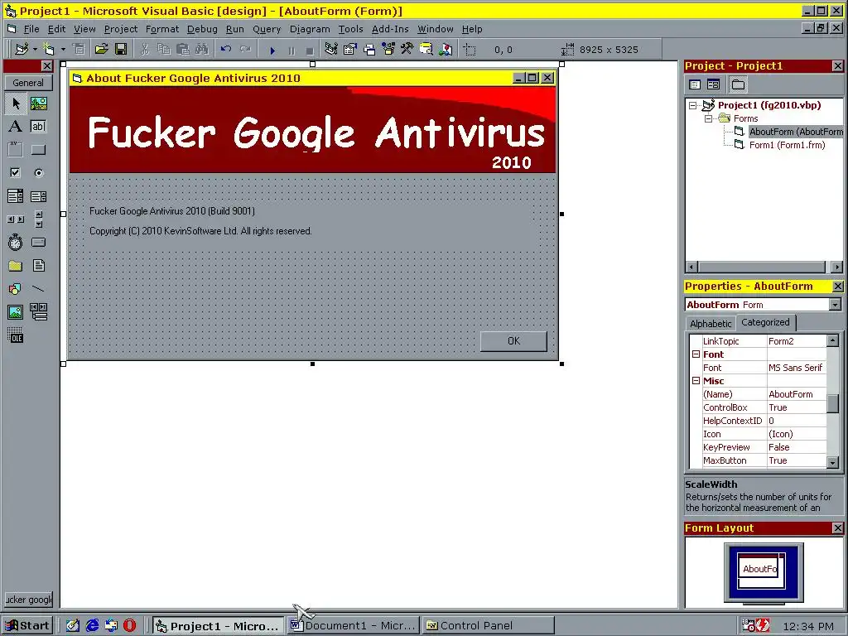Click the Add Standard EXE Project toolbar icon
Image resolution: width=848 pixels, height=636 pixels.
click(22, 49)
